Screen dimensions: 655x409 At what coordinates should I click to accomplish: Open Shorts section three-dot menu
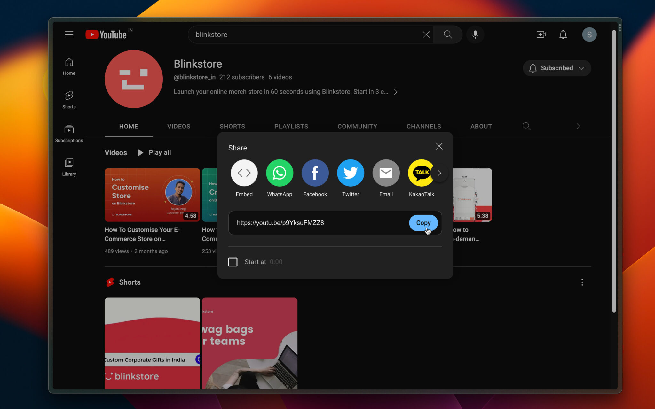click(x=582, y=282)
